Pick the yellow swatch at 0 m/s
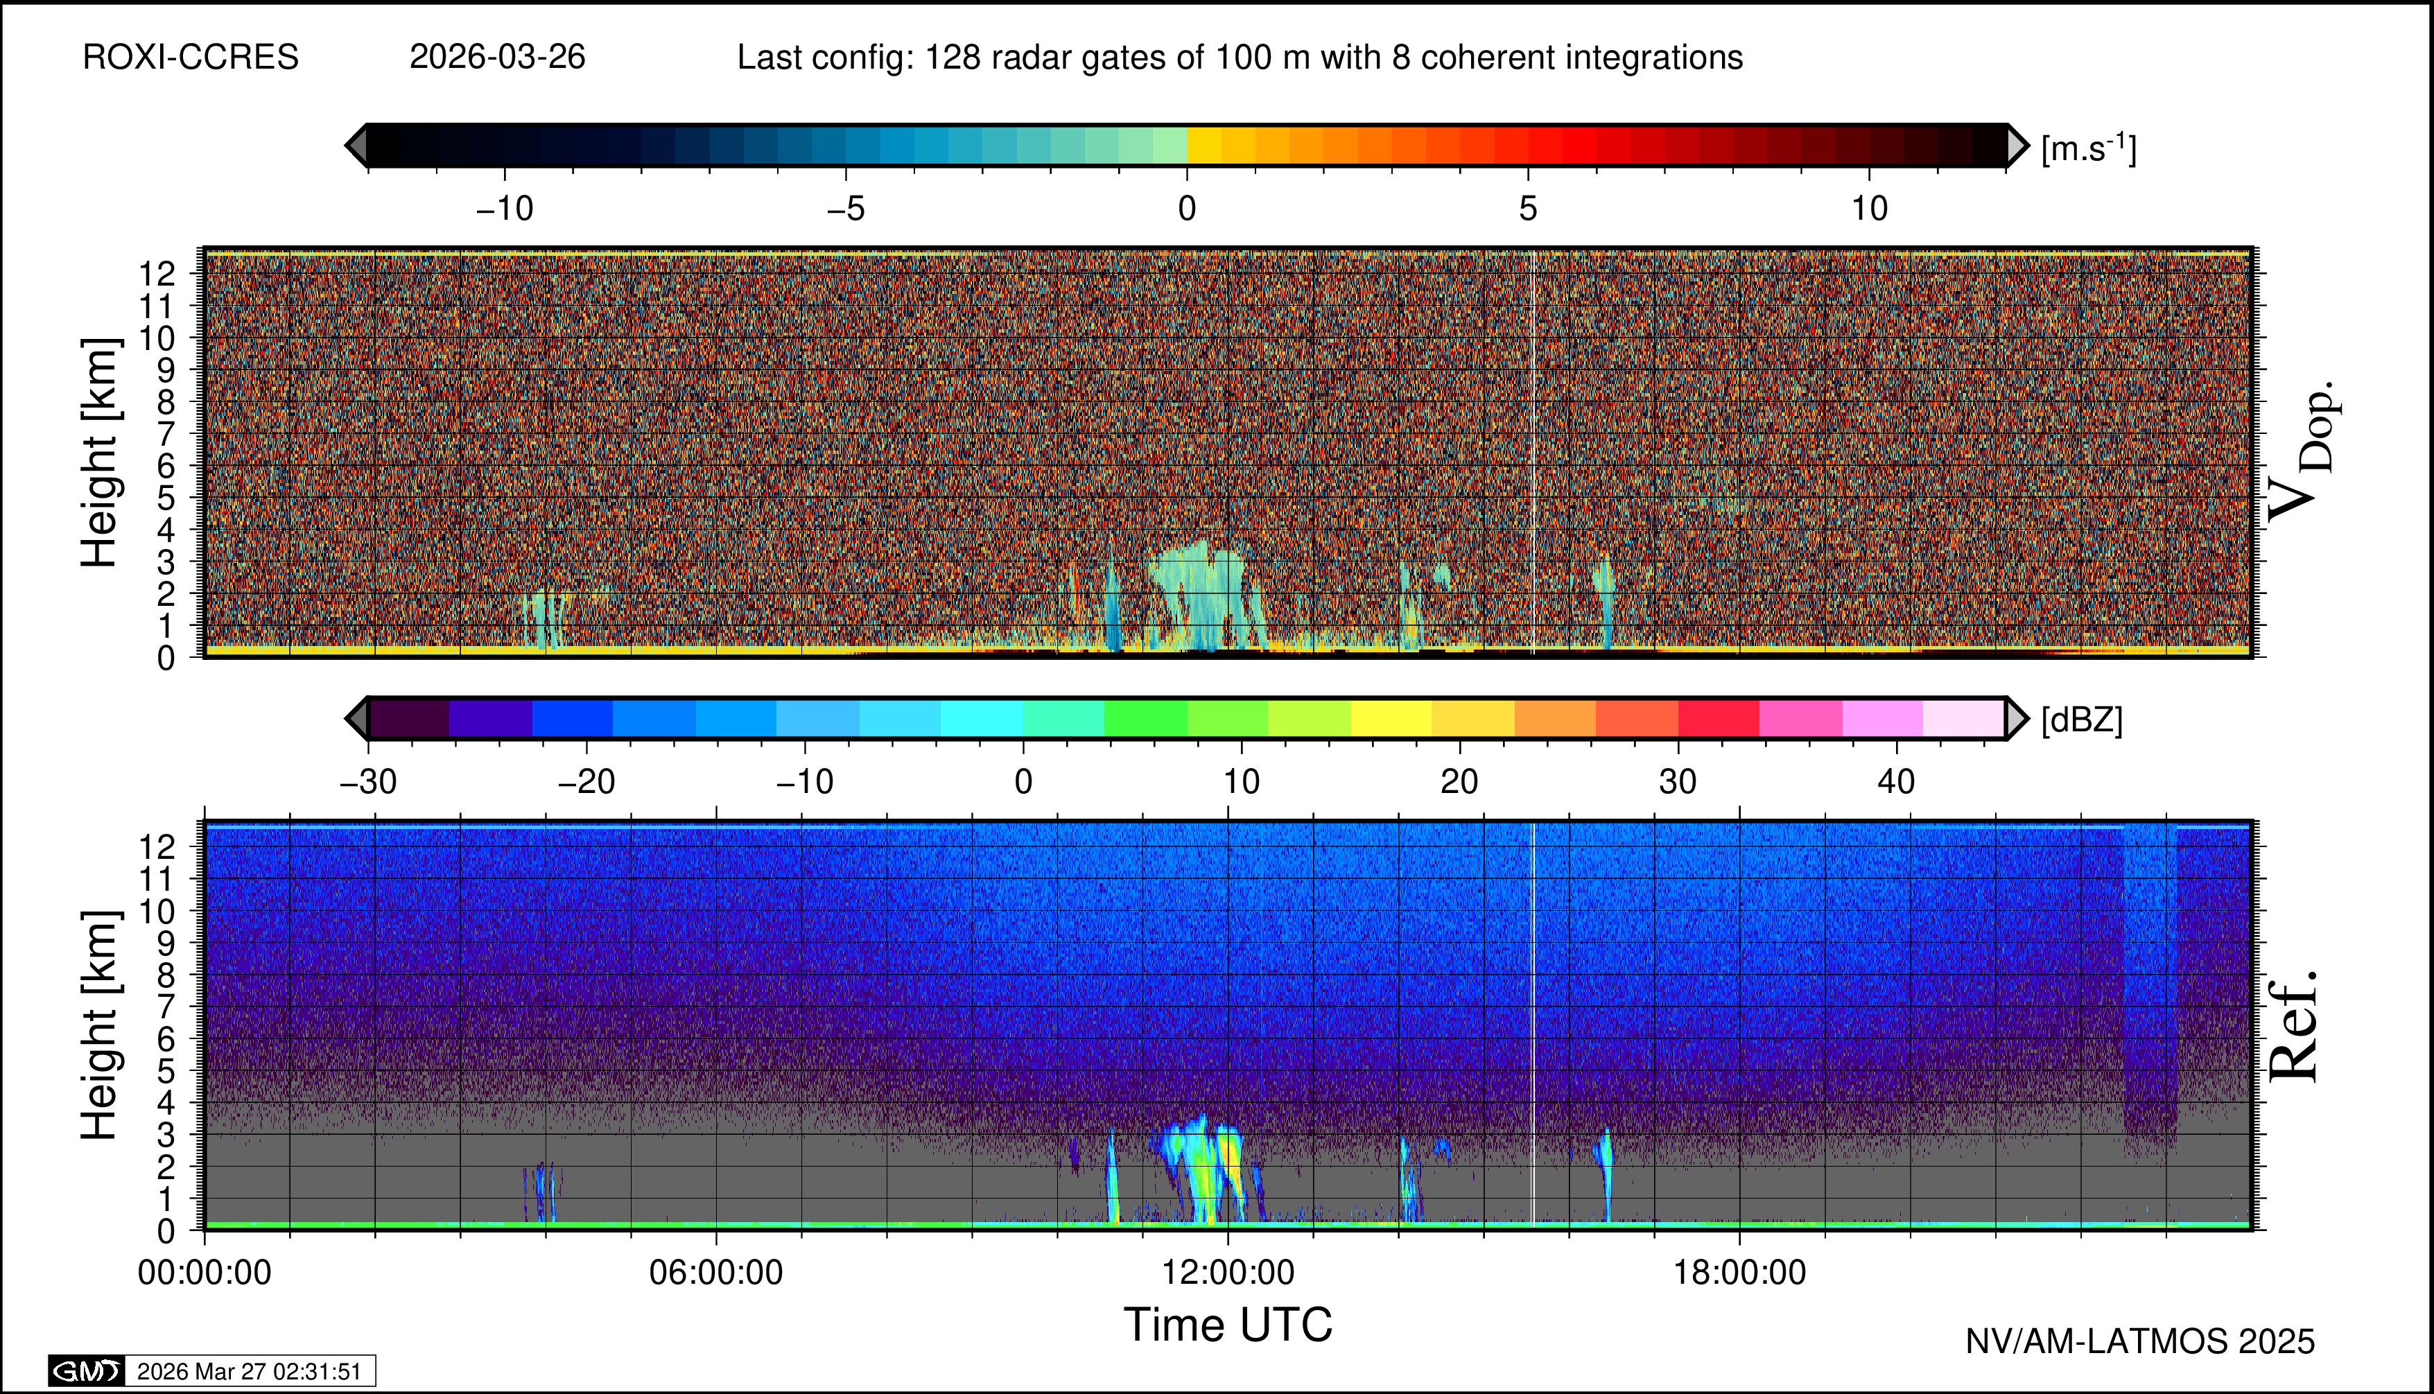 coord(1203,146)
